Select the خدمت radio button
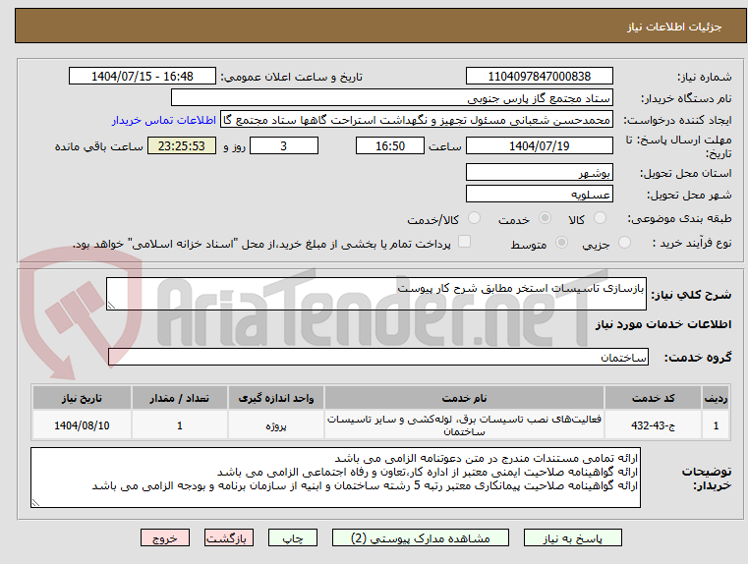 (x=545, y=218)
